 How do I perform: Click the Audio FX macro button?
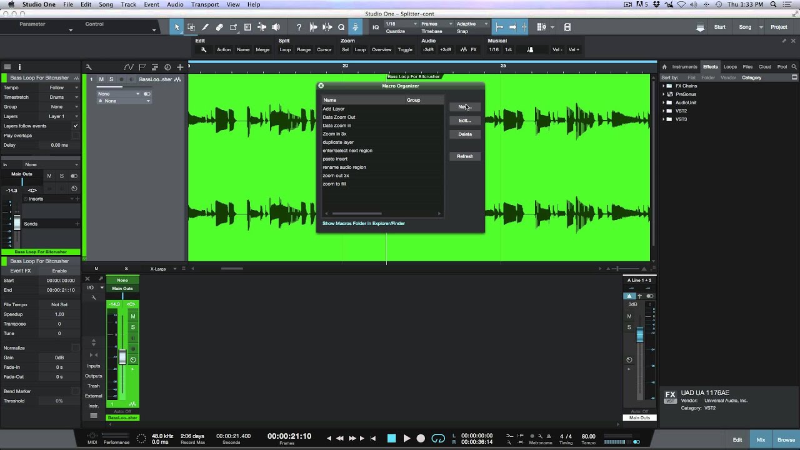point(468,49)
